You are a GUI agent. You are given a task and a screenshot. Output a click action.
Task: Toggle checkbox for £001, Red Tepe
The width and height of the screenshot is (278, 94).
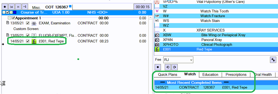pos(28,41)
